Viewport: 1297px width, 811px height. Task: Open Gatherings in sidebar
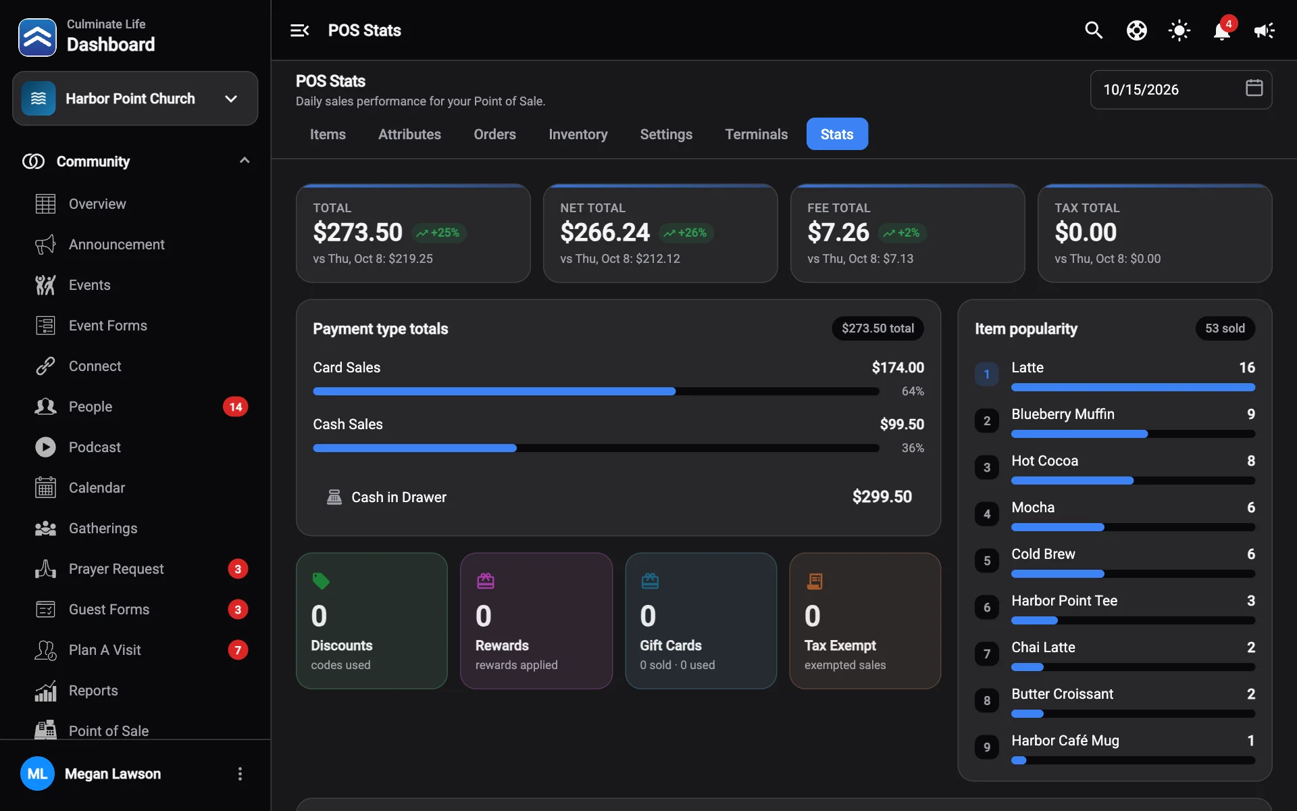click(135, 529)
